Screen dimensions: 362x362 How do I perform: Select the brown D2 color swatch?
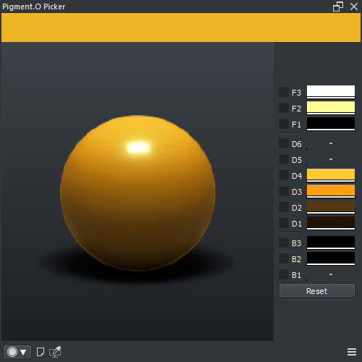tap(331, 207)
